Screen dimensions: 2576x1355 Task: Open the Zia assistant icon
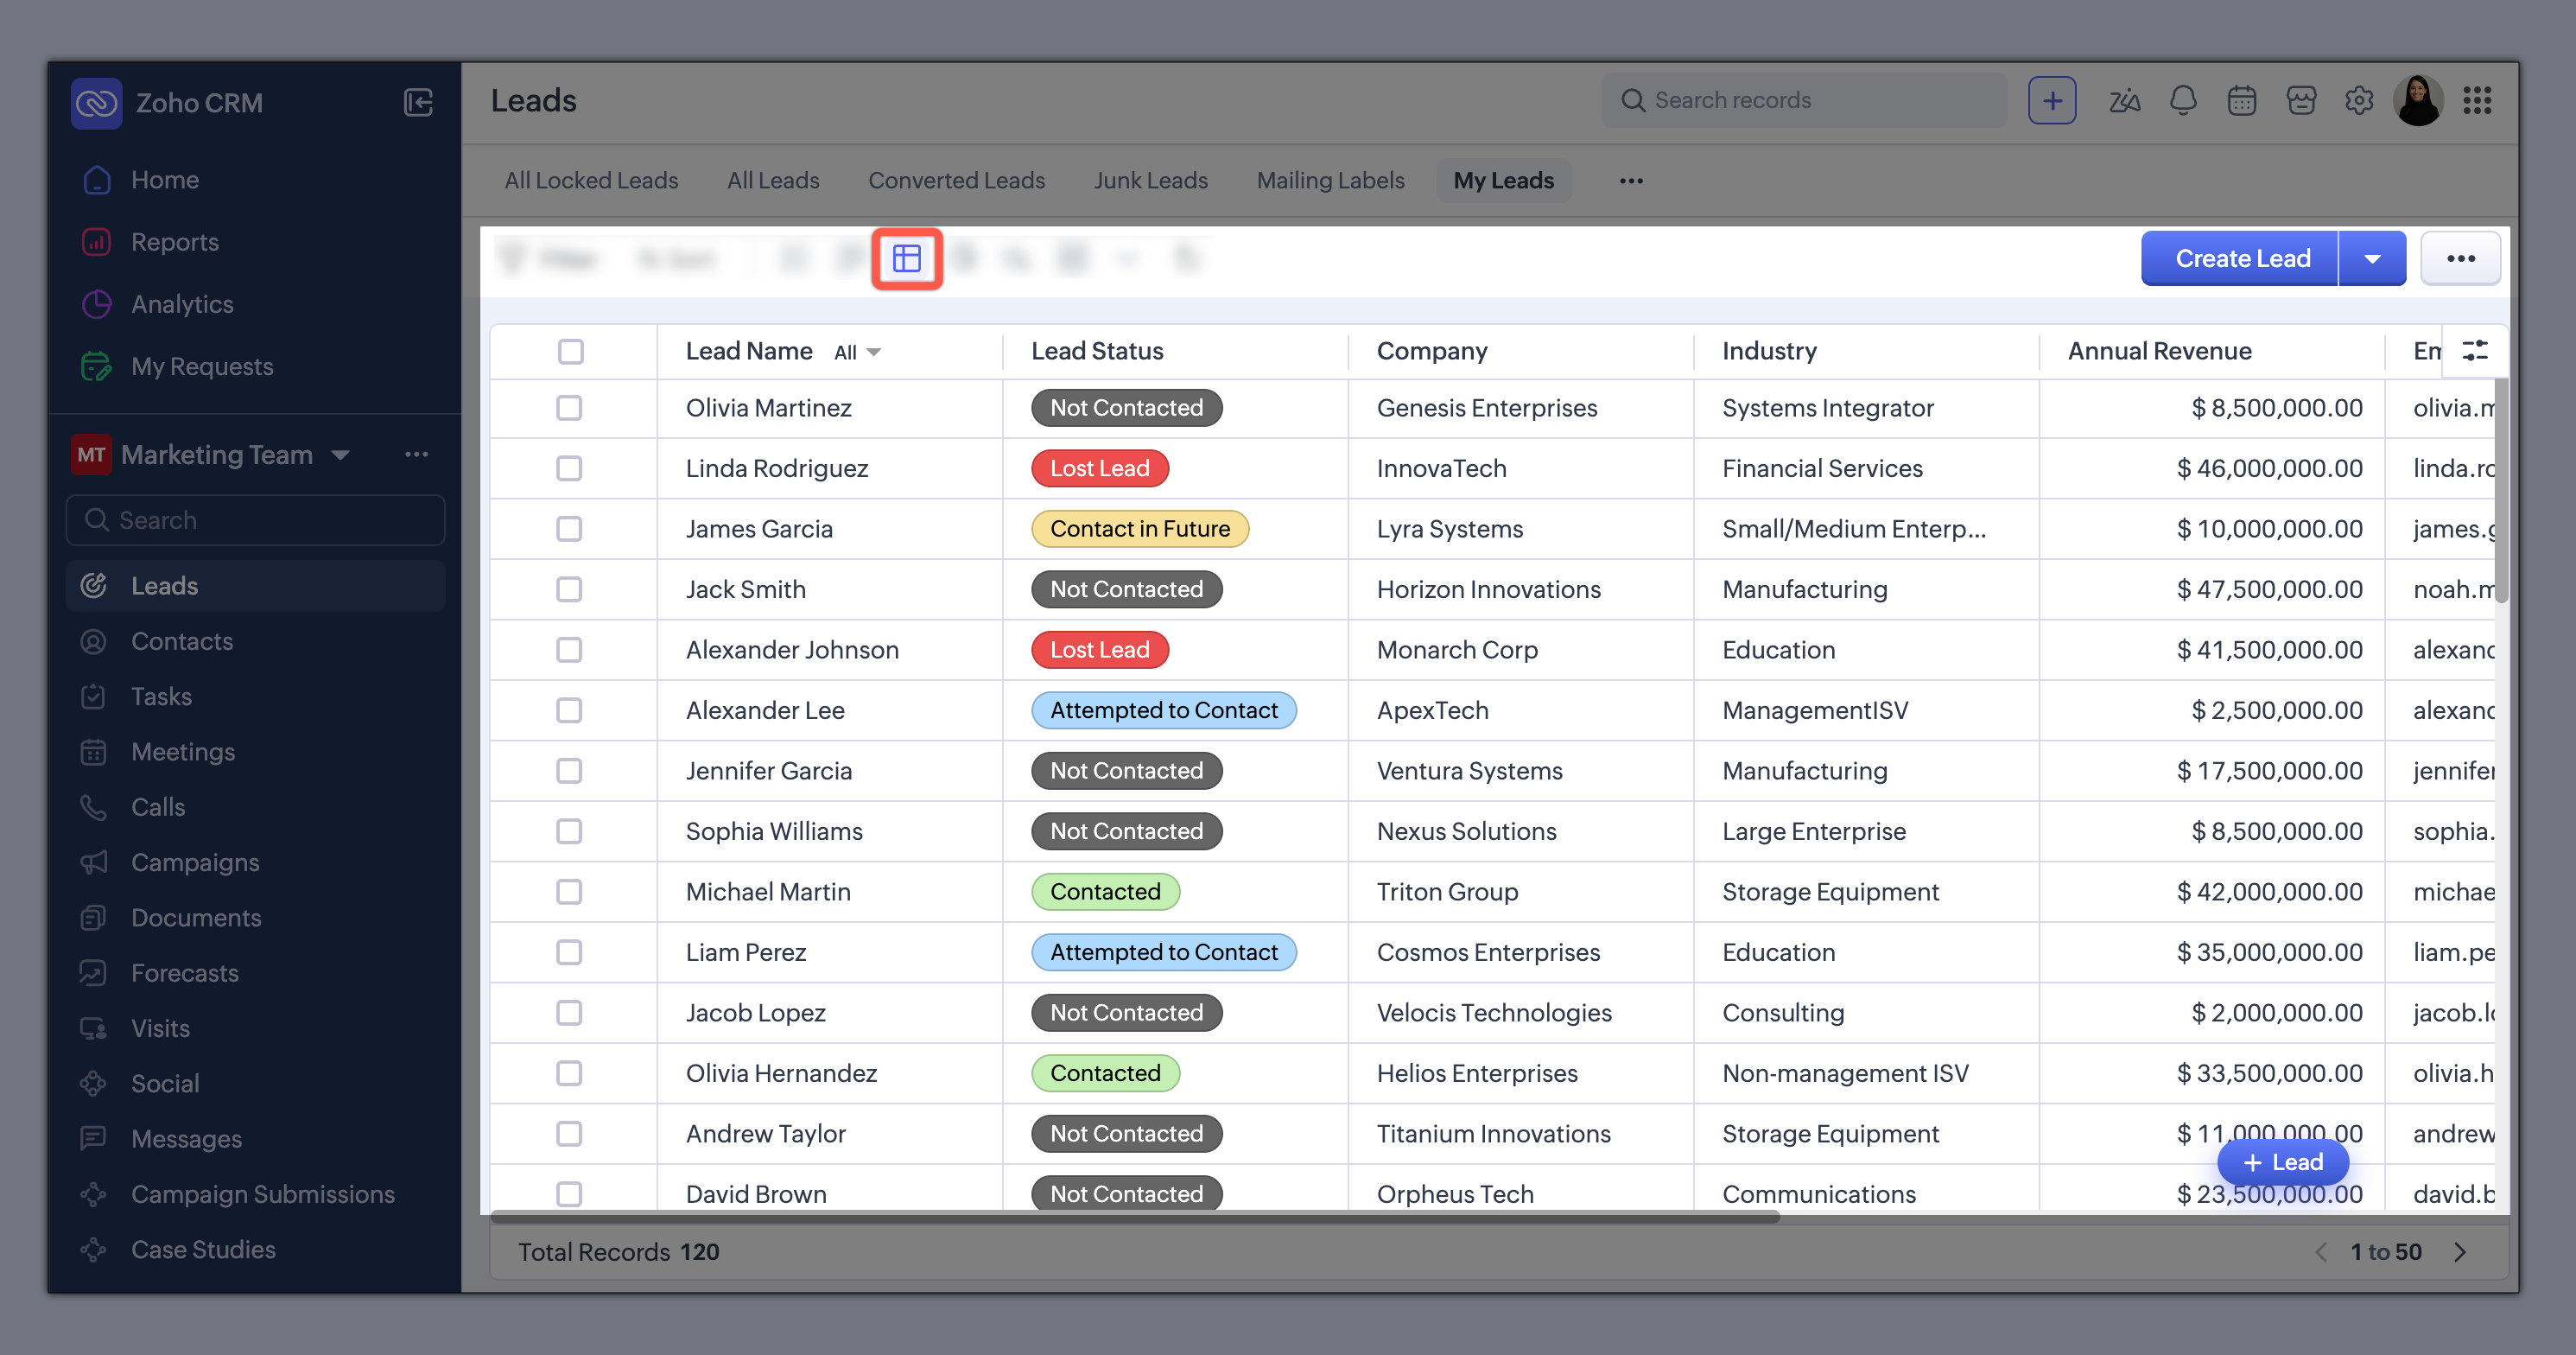[2124, 100]
